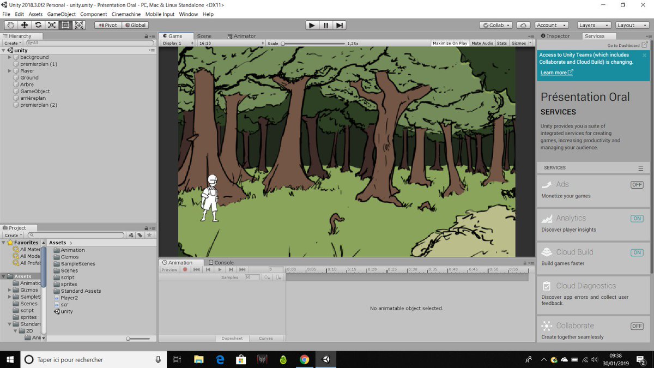This screenshot has width=654, height=368.
Task: Click the Samples value field
Action: tap(252, 277)
